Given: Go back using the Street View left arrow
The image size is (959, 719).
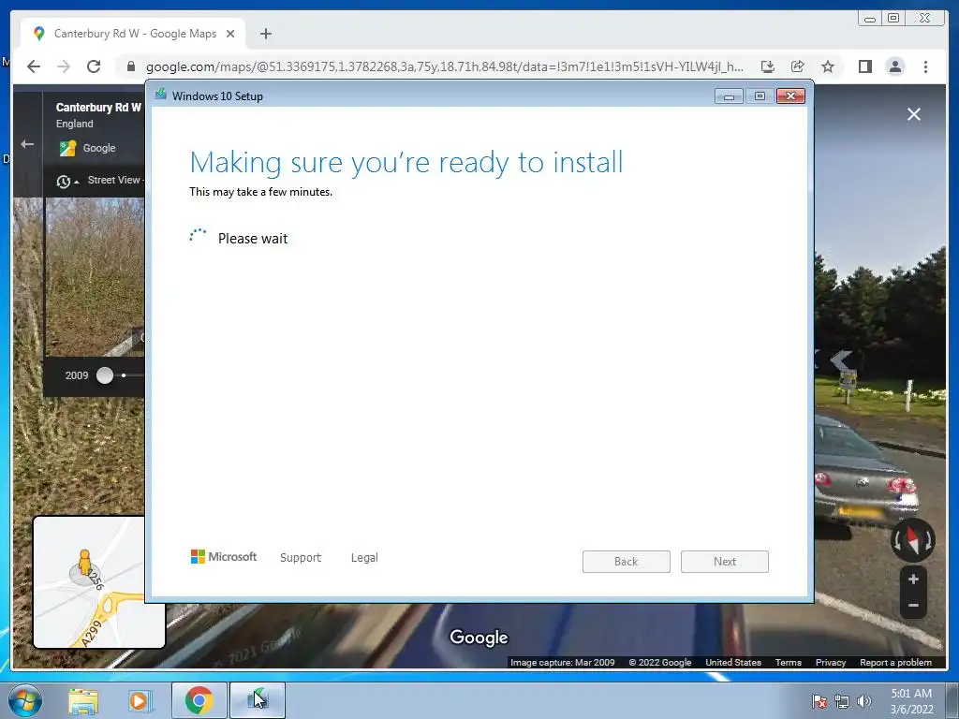Looking at the screenshot, I should pos(27,144).
